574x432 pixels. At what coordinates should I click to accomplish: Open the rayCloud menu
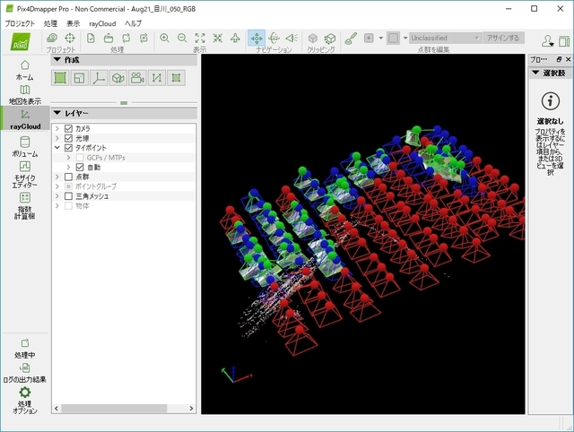coord(102,23)
